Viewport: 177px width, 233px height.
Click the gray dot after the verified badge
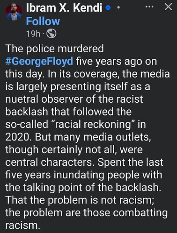coord(118,7)
